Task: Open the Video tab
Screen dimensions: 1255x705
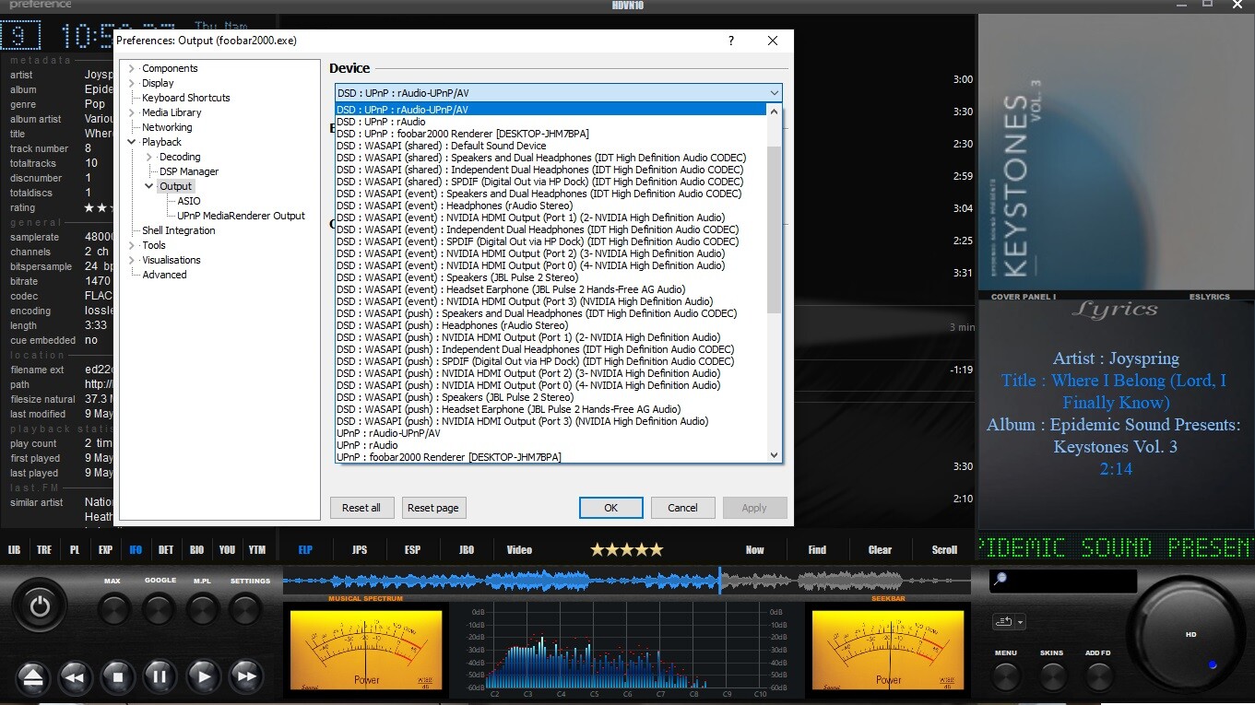Action: 519,550
